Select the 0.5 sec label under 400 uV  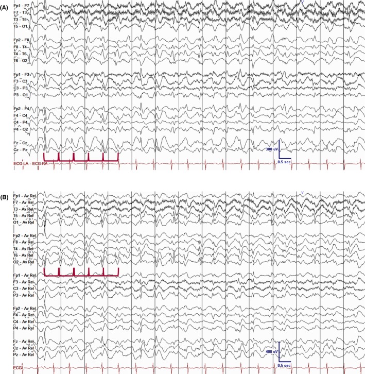(284, 365)
